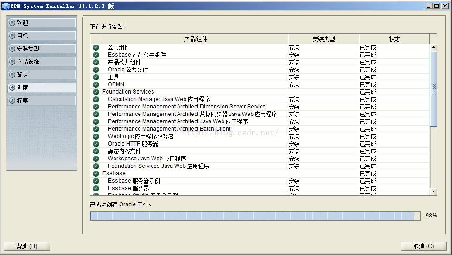Image resolution: width=452 pixels, height=255 pixels.
Task: Click check icon beside Workspace Java Web 应用程序
Action: 96,159
